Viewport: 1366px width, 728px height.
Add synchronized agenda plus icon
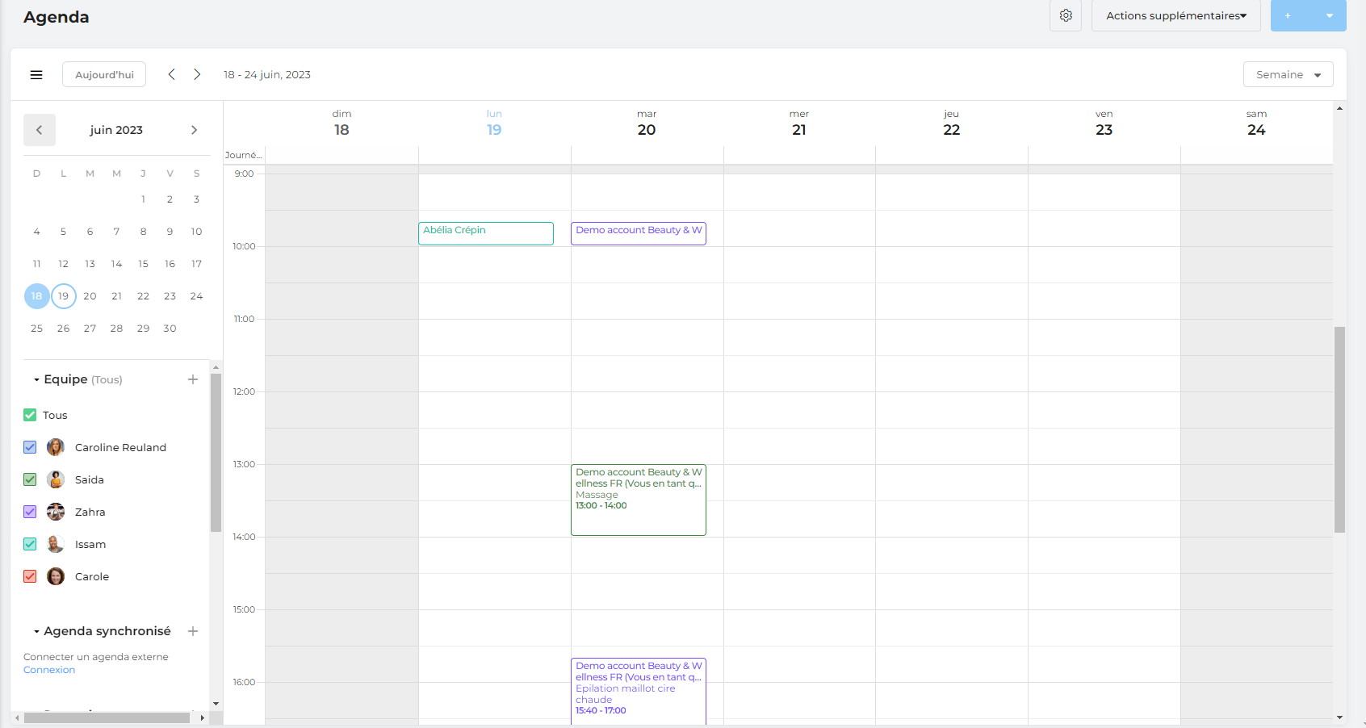[193, 631]
